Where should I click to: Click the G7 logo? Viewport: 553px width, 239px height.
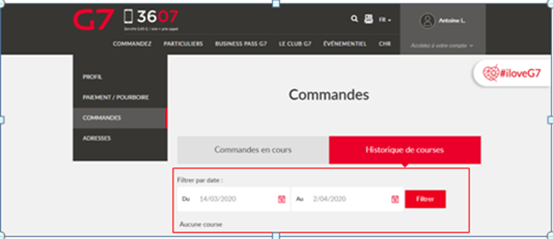(x=94, y=19)
